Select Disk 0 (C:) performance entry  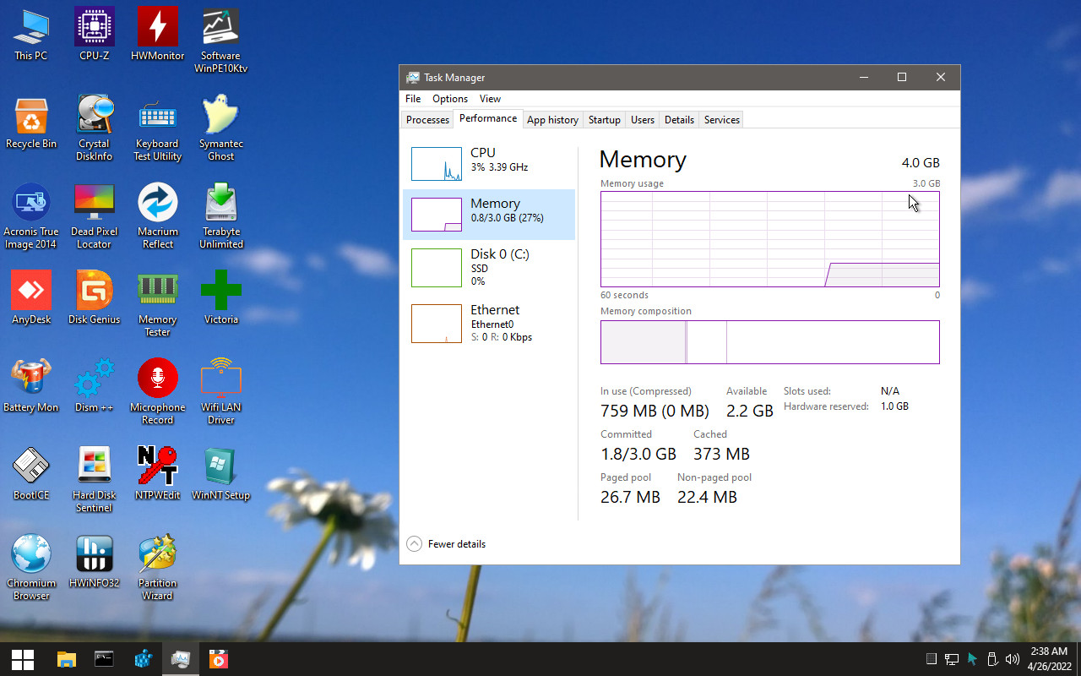(x=489, y=266)
